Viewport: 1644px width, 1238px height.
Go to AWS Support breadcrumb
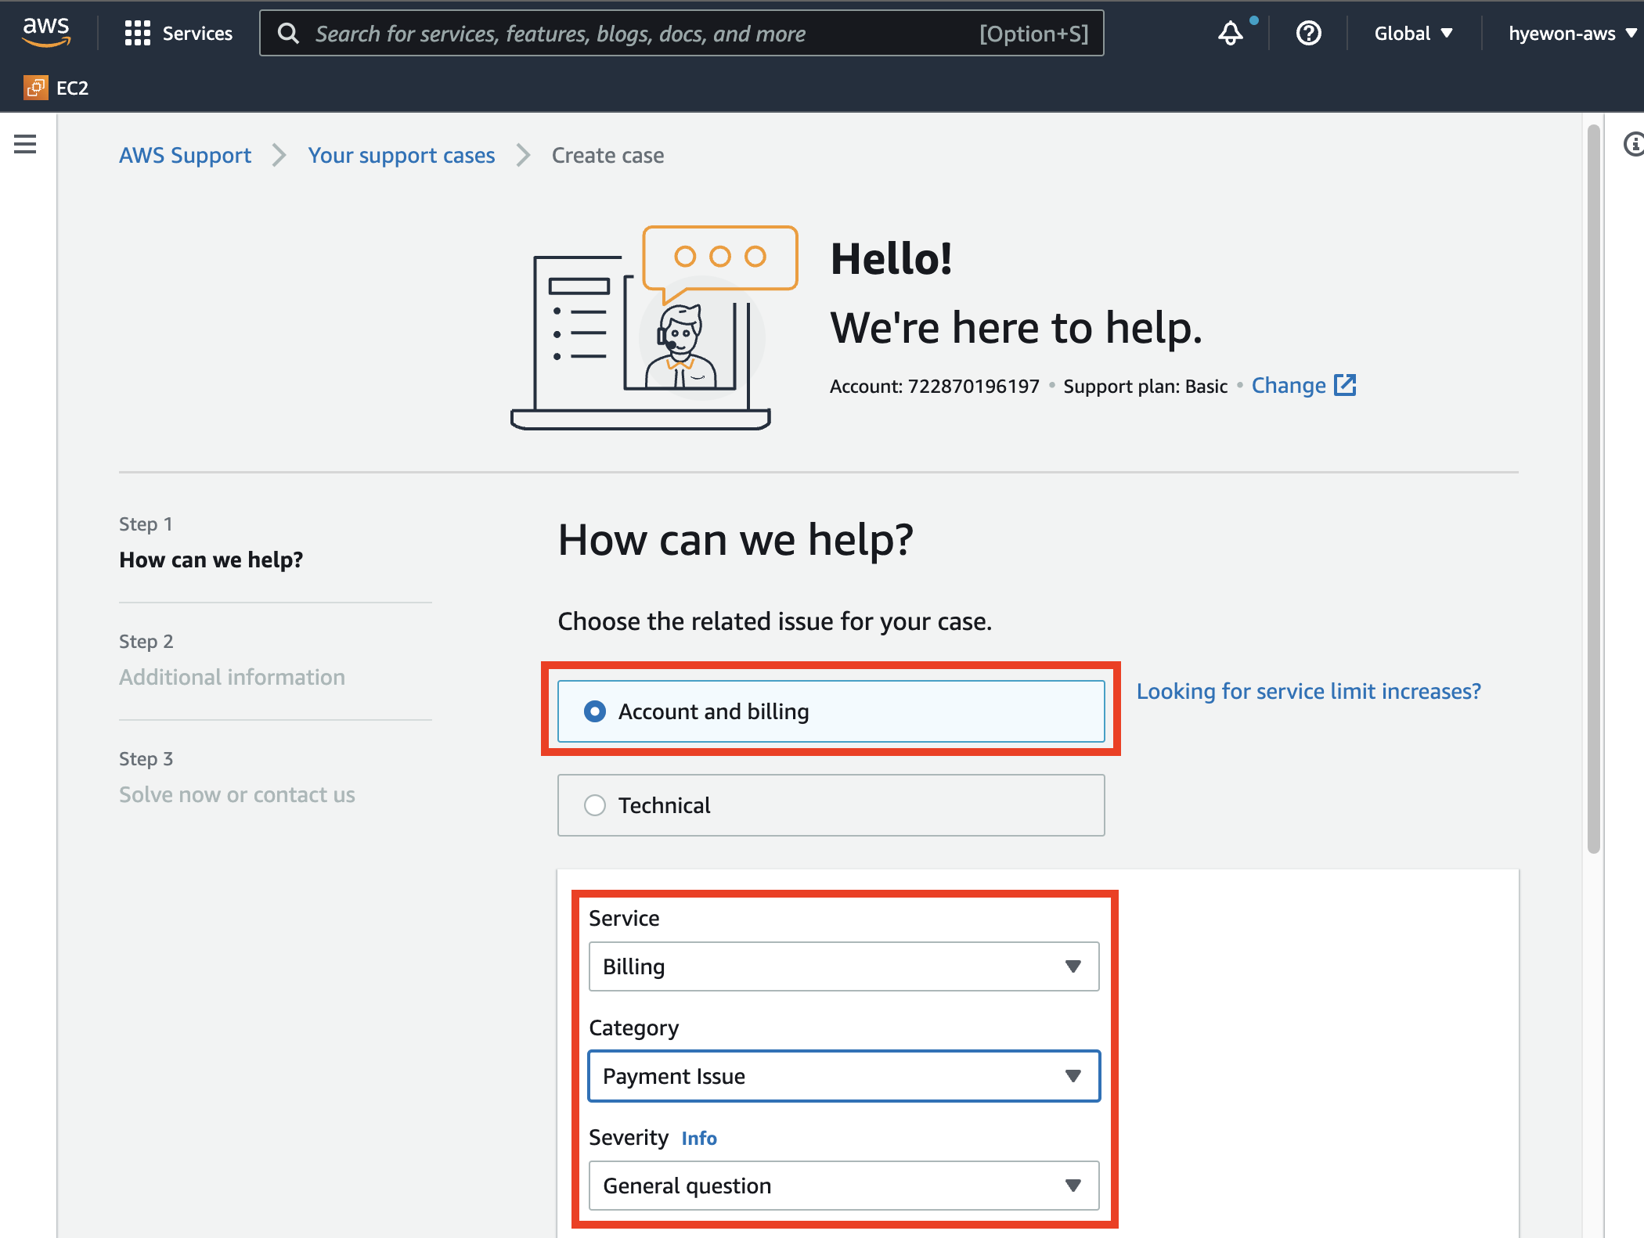[x=185, y=155]
